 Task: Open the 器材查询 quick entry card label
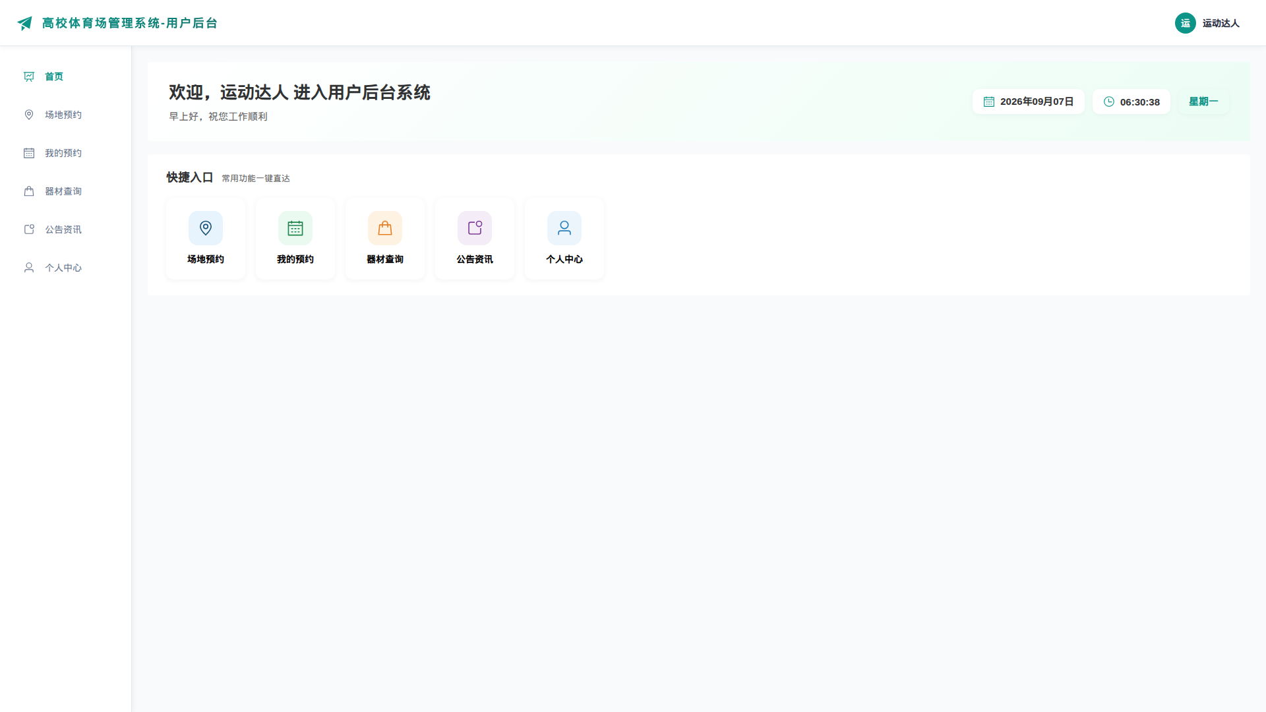[385, 259]
